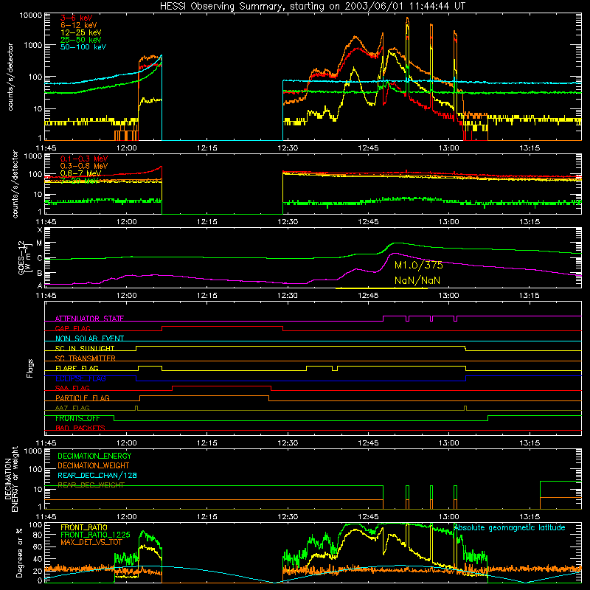Click the magenta ATTENUATOR_STATE flag label

pyautogui.click(x=89, y=319)
